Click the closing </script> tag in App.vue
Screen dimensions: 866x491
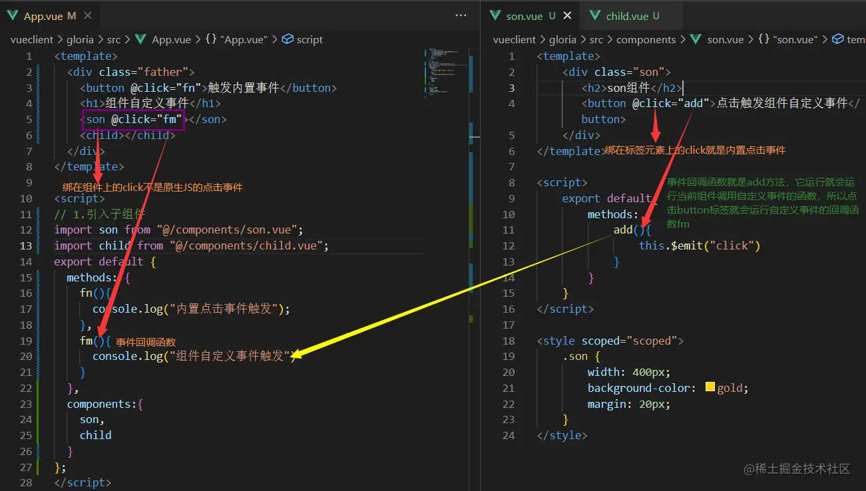coord(83,483)
